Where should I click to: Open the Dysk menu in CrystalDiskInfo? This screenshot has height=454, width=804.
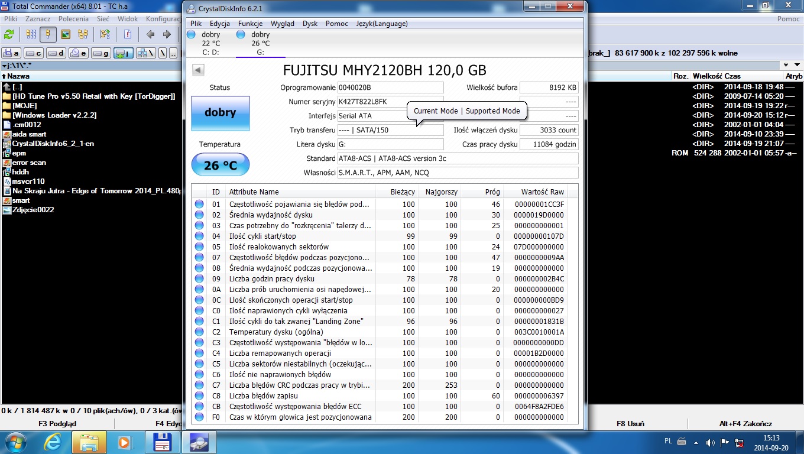pyautogui.click(x=310, y=24)
